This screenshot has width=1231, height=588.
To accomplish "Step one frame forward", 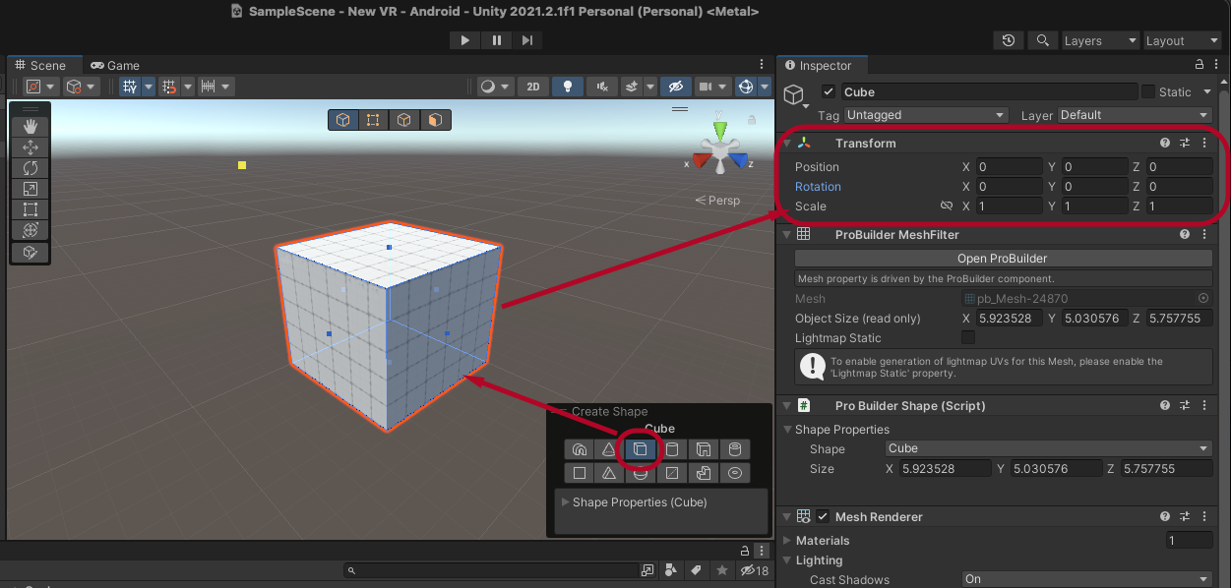I will click(527, 40).
